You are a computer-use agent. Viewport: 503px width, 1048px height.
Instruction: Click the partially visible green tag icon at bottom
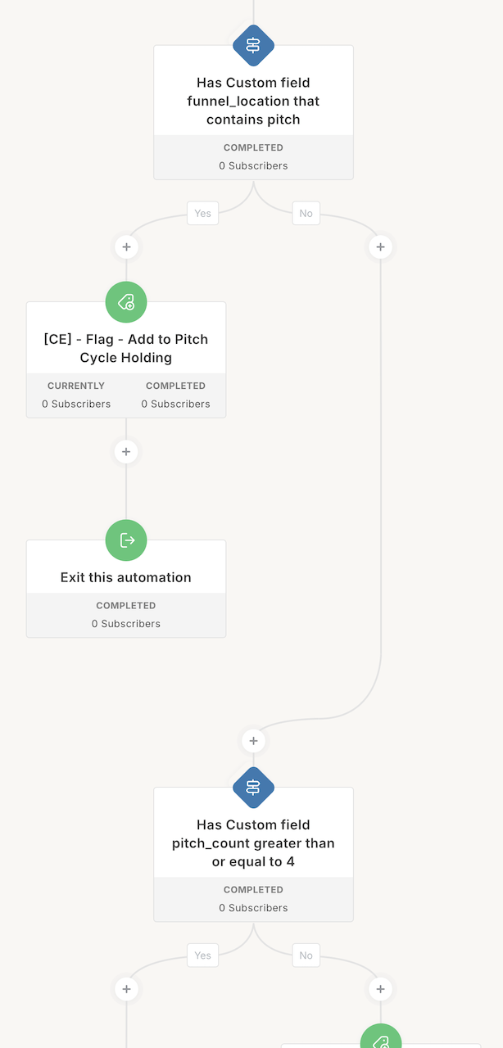[381, 1038]
